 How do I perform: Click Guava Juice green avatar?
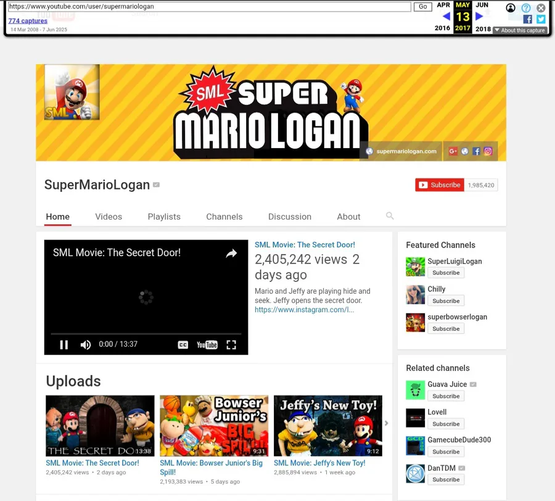(x=415, y=390)
